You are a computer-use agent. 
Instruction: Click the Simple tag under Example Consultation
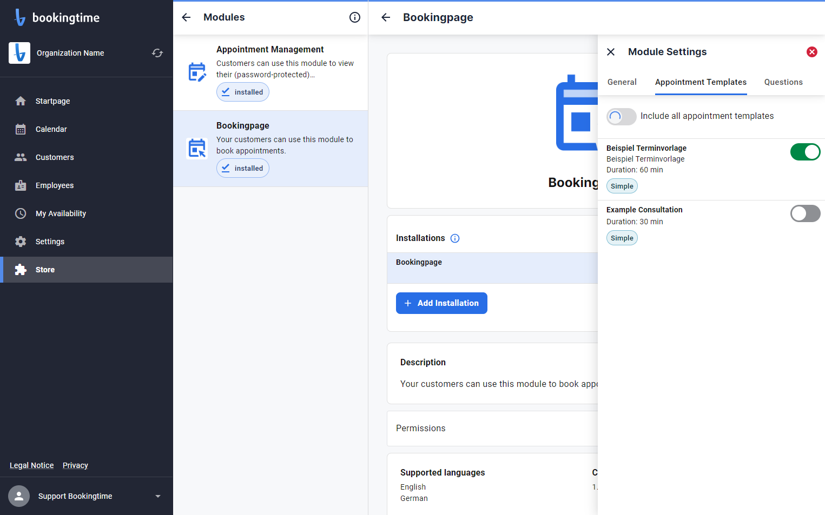(x=622, y=238)
